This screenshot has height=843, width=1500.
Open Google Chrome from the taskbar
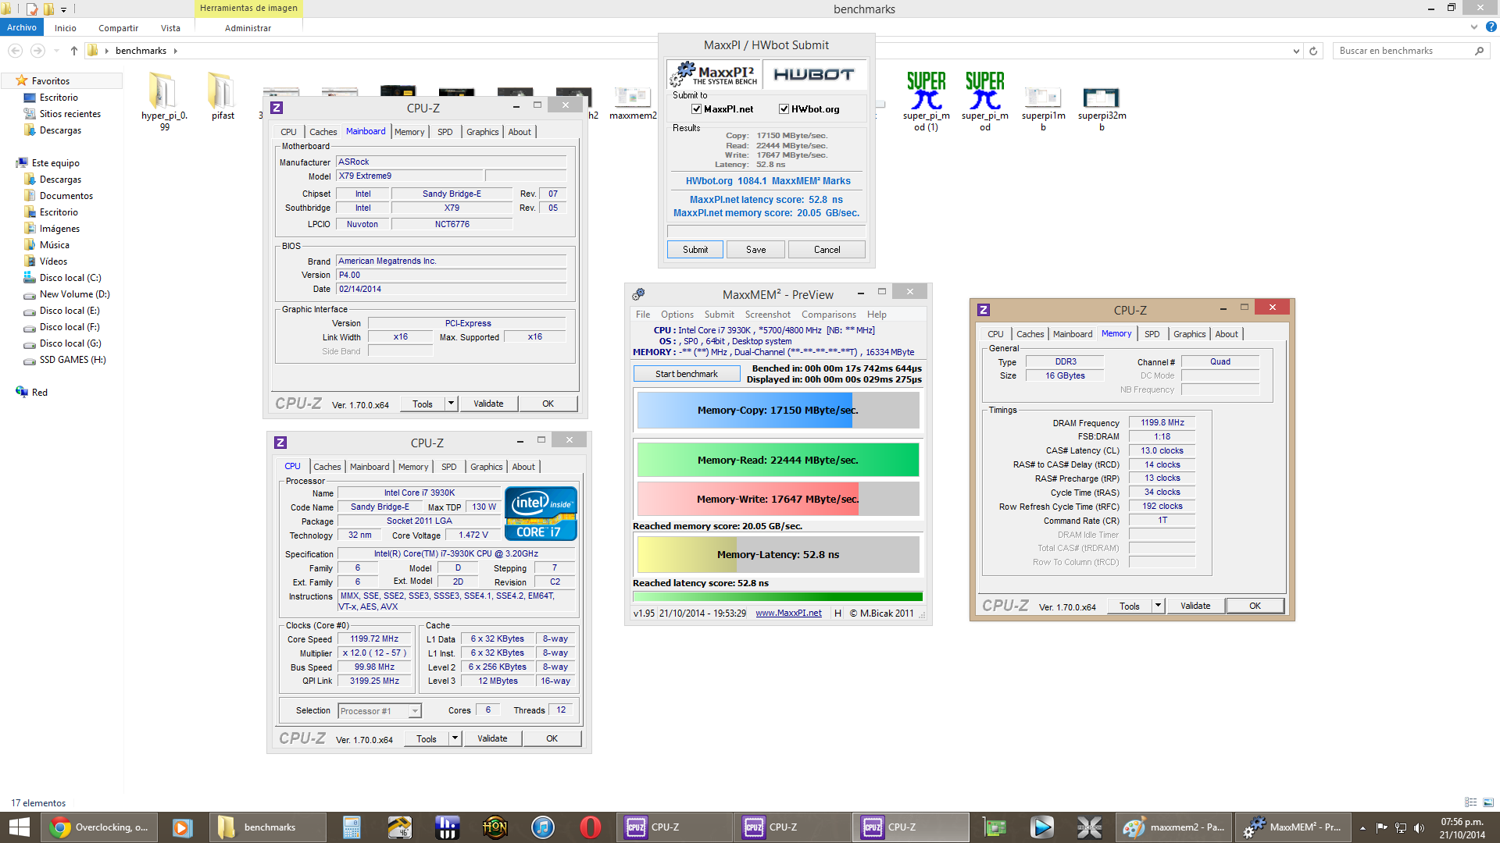pyautogui.click(x=60, y=827)
